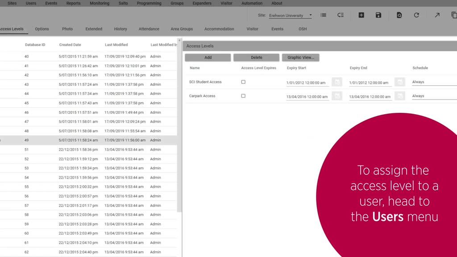Open the Users menu
This screenshot has width=457, height=257.
pos(31,3)
